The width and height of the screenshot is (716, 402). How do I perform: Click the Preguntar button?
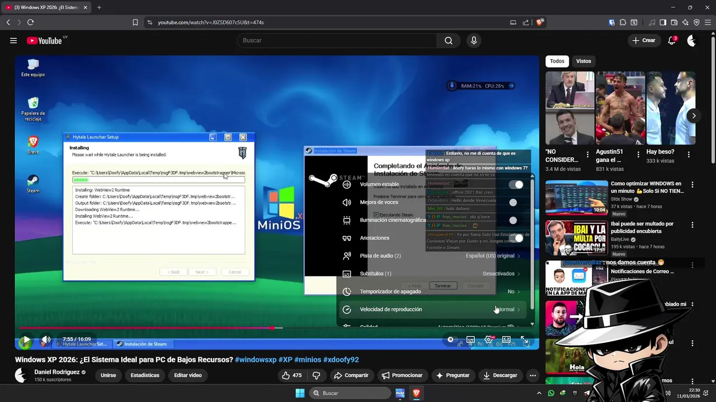453,375
